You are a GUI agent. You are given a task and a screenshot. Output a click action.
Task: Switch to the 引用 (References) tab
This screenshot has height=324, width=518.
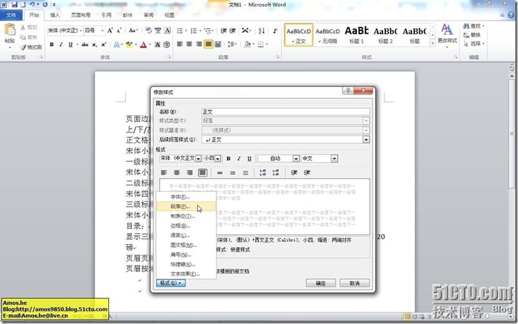pos(106,15)
